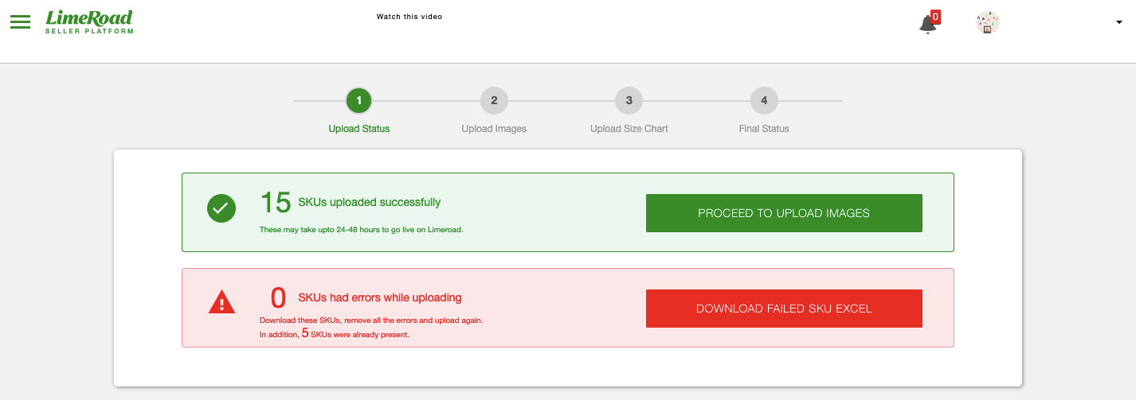Viewport: 1136px width, 400px height.
Task: Click the green success checkmark icon
Action: tap(221, 209)
